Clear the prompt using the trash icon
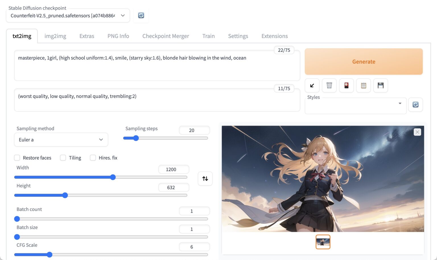This screenshot has width=437, height=260. [329, 85]
